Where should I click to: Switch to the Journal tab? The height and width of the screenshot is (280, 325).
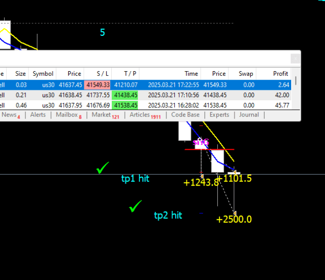[249, 115]
